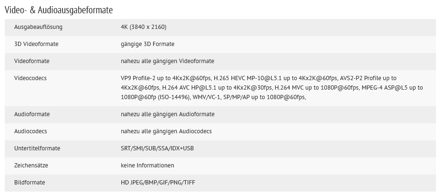This screenshot has height=193, width=445.
Task: Select the Zeichensätze row label
Action: [31, 165]
